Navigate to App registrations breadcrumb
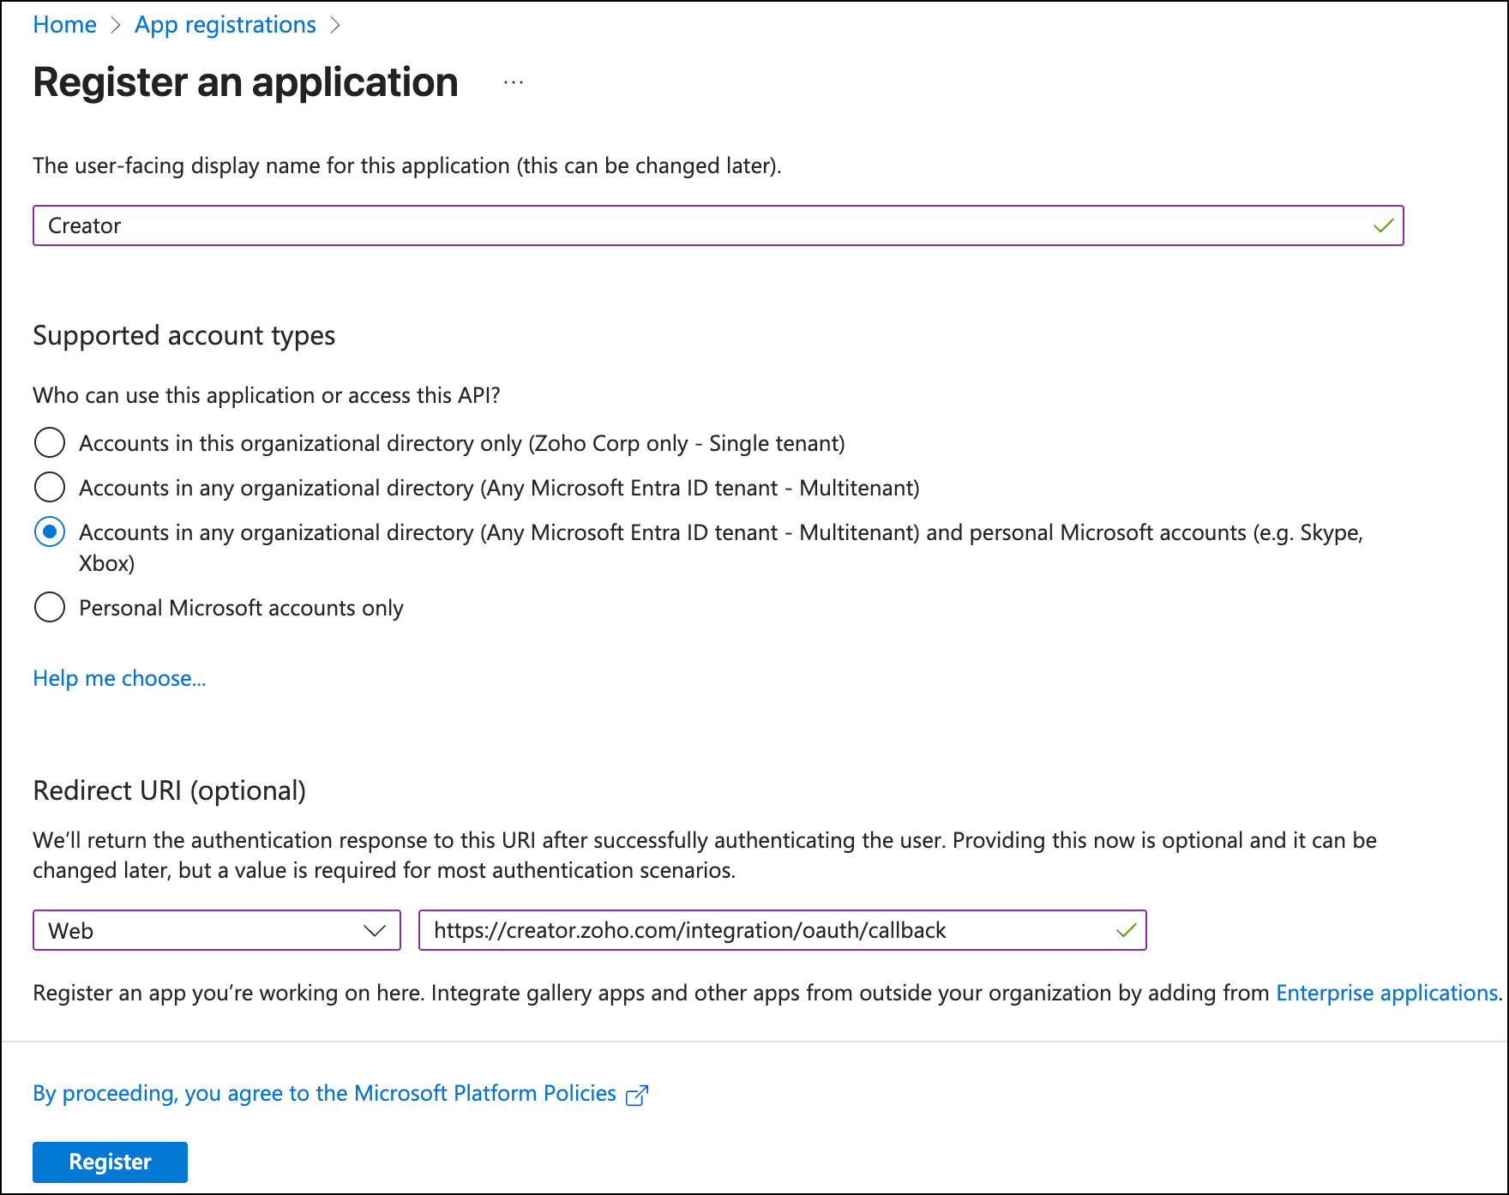The width and height of the screenshot is (1509, 1195). 225,25
